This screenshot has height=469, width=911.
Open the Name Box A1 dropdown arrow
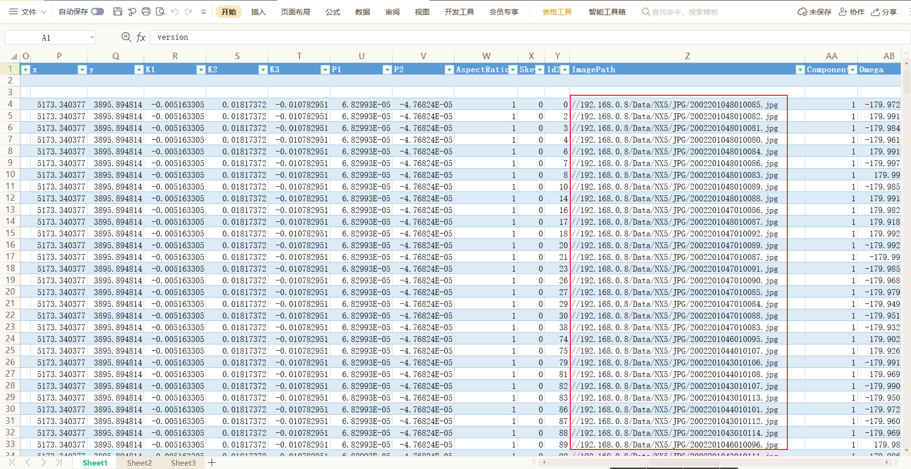[92, 38]
